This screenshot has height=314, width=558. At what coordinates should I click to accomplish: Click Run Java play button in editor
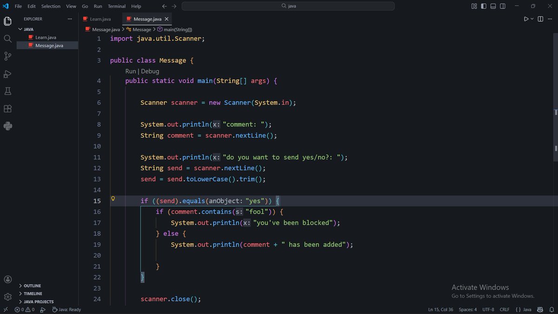click(526, 19)
